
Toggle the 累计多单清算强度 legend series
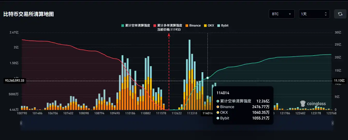[x=168, y=25]
